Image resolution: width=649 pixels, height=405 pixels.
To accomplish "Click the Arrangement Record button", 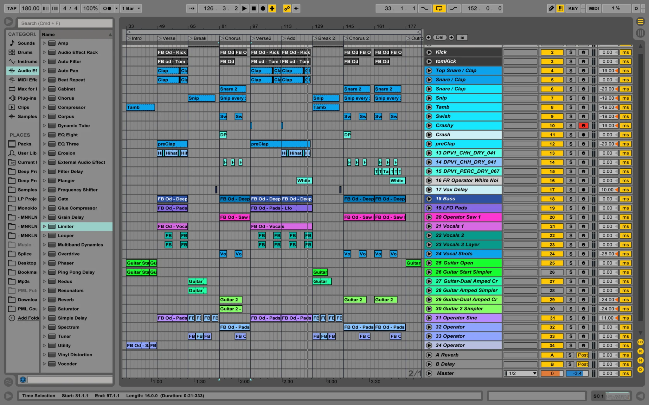I will coord(263,9).
